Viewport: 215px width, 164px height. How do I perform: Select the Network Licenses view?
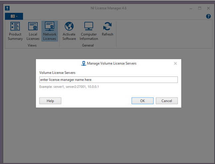point(50,31)
